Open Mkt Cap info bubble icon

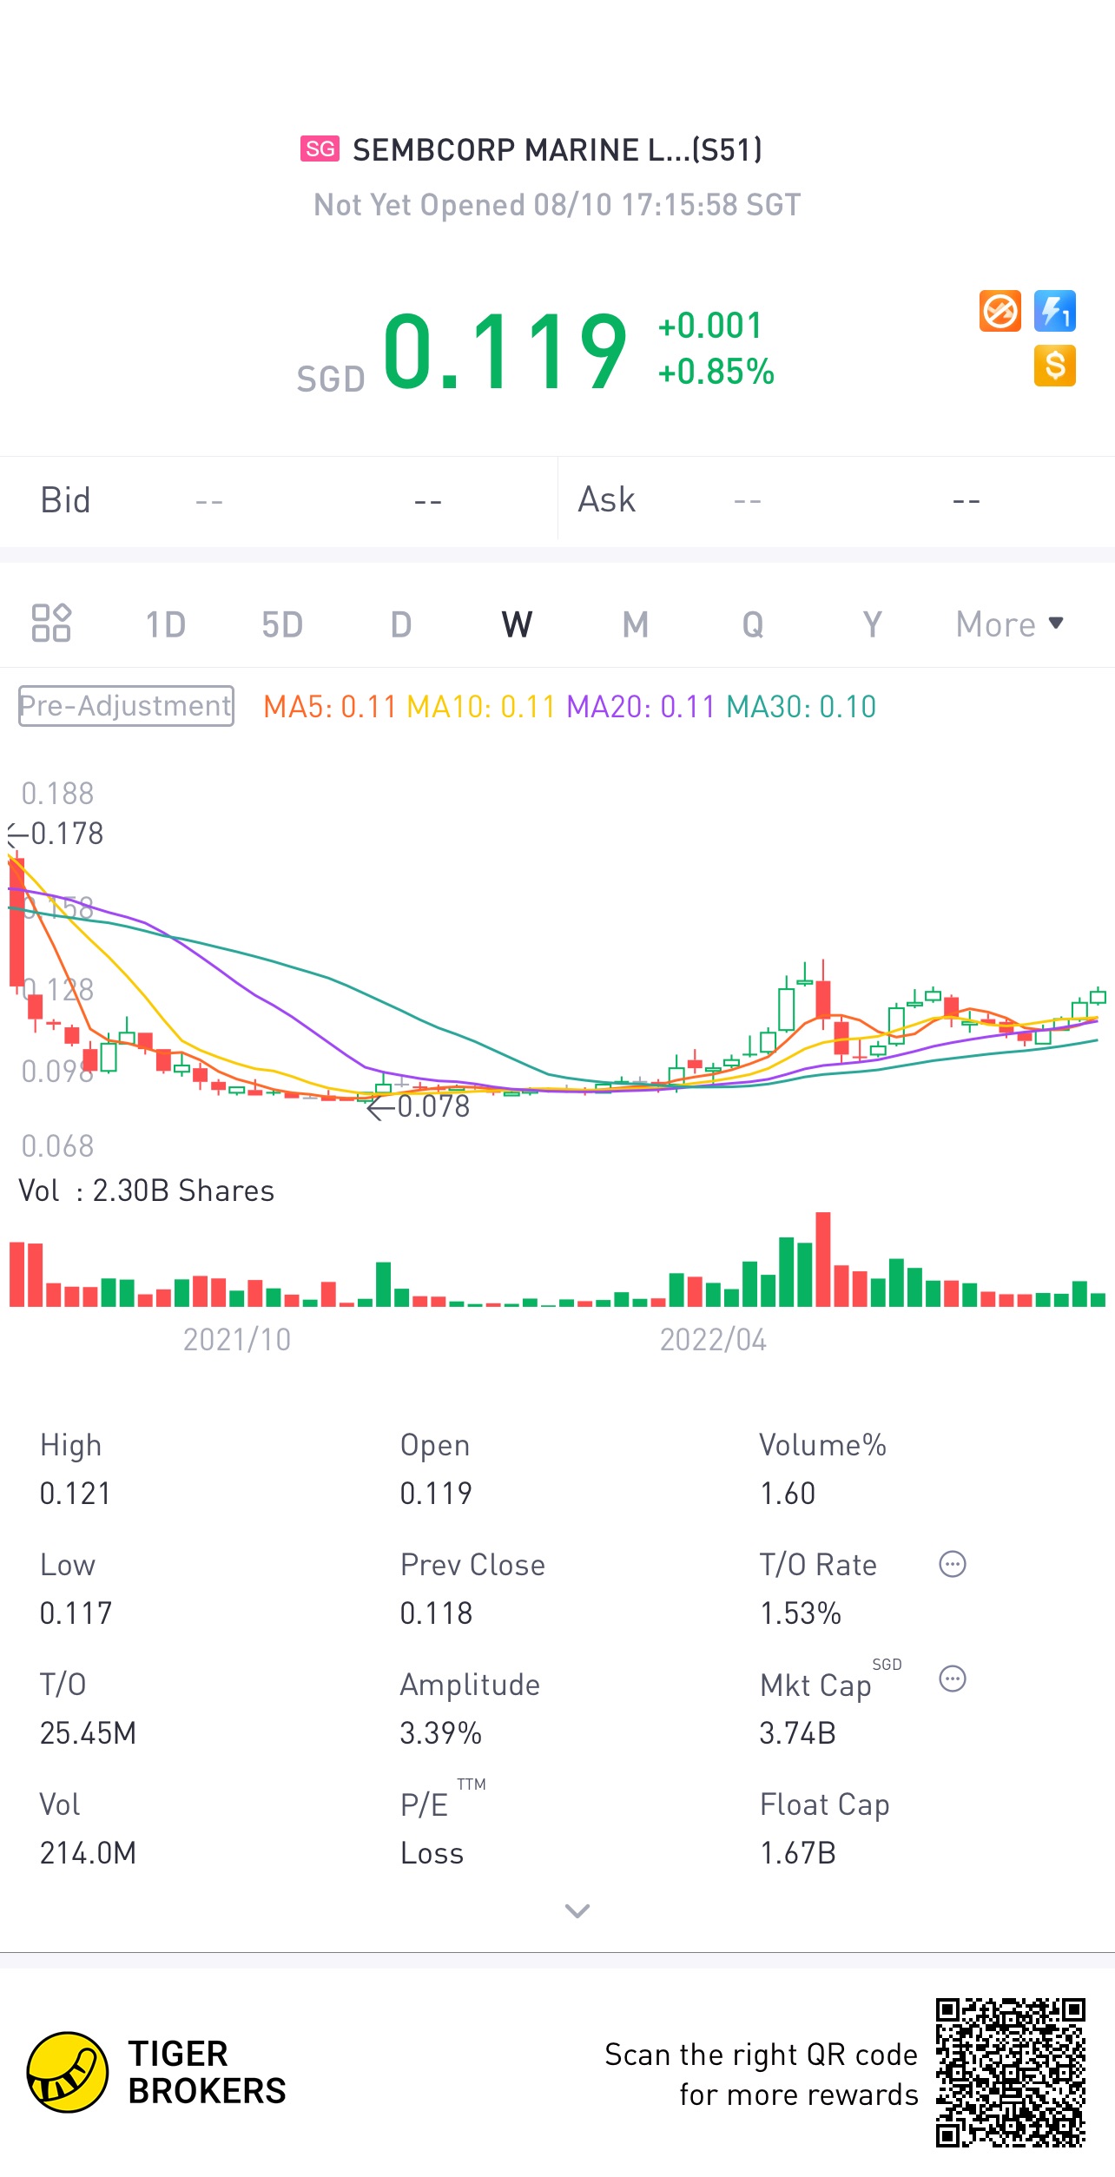(x=953, y=1679)
